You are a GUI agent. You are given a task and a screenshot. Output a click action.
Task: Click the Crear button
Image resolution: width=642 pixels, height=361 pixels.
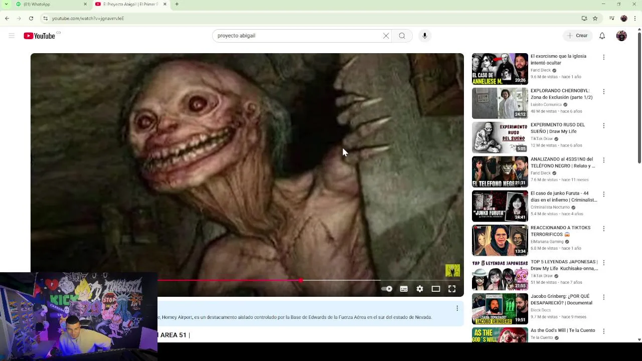(577, 36)
